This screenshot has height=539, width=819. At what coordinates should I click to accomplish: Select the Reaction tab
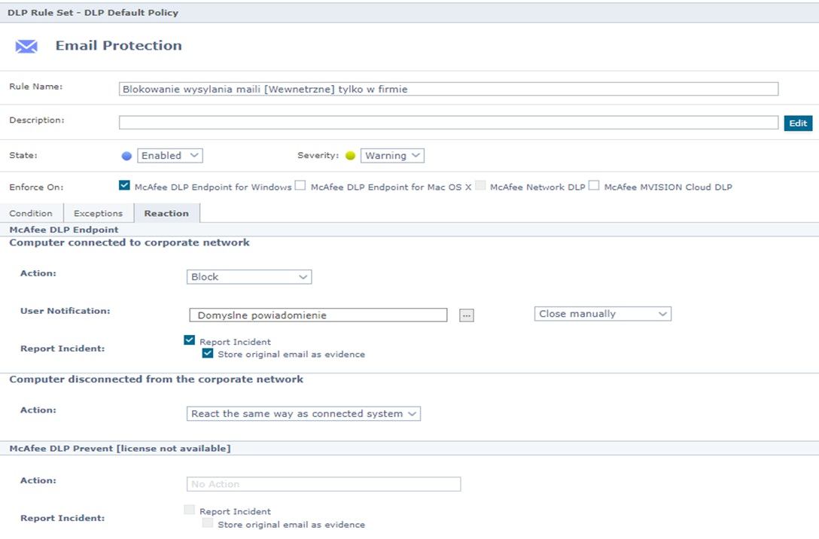coord(166,214)
